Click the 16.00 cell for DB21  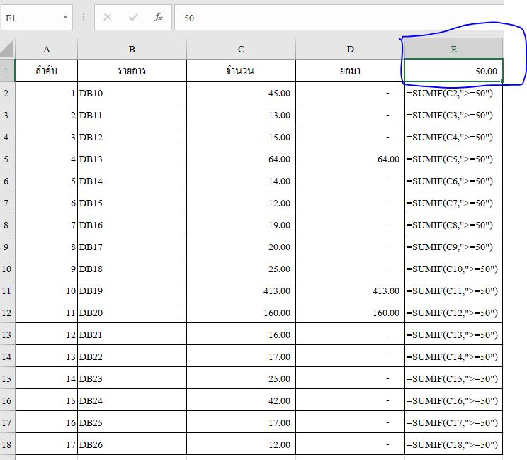[x=241, y=335]
